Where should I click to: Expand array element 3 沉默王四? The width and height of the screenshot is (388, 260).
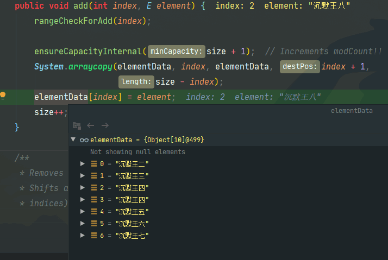pos(83,199)
